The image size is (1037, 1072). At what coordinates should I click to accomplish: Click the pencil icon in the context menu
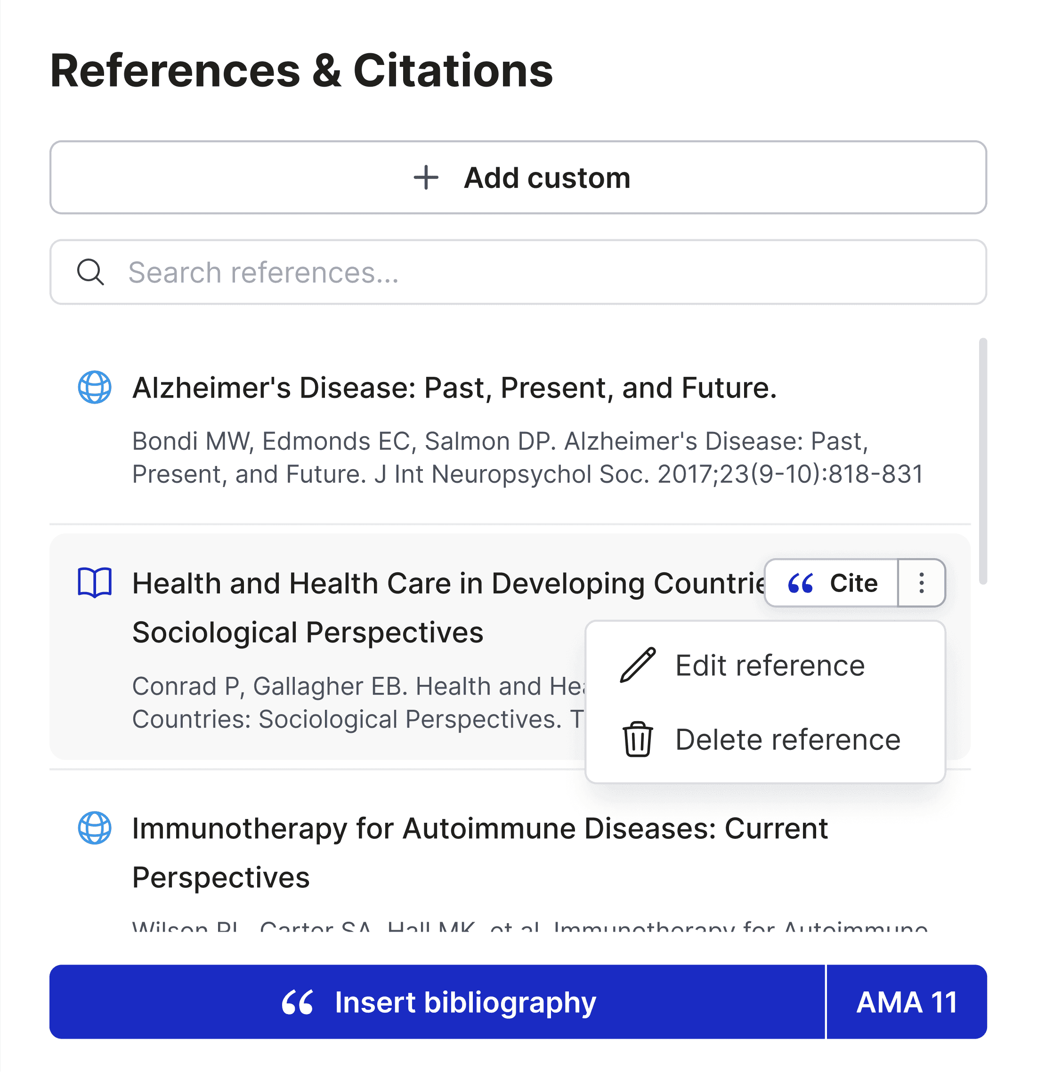[638, 665]
